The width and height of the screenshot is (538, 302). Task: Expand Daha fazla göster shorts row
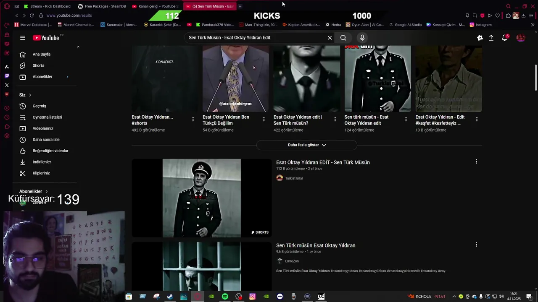click(307, 145)
